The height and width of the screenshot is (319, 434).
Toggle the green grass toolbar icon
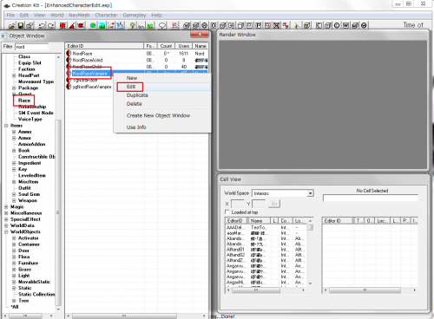tap(150, 26)
